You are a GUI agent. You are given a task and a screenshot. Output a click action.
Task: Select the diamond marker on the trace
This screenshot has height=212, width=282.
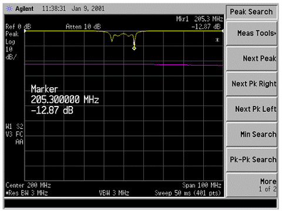(134, 48)
